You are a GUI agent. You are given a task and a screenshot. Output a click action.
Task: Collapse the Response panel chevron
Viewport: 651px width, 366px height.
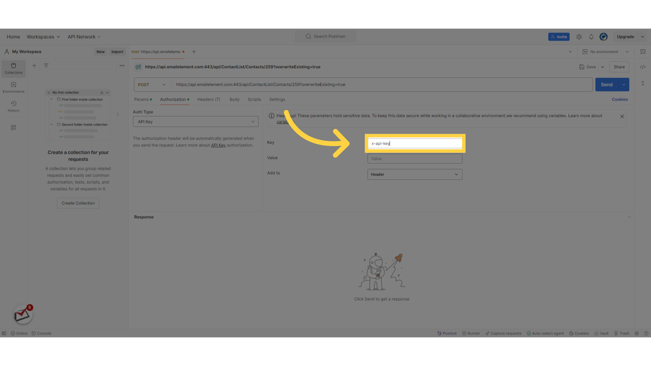629,217
